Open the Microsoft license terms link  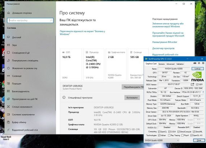[x=168, y=34]
